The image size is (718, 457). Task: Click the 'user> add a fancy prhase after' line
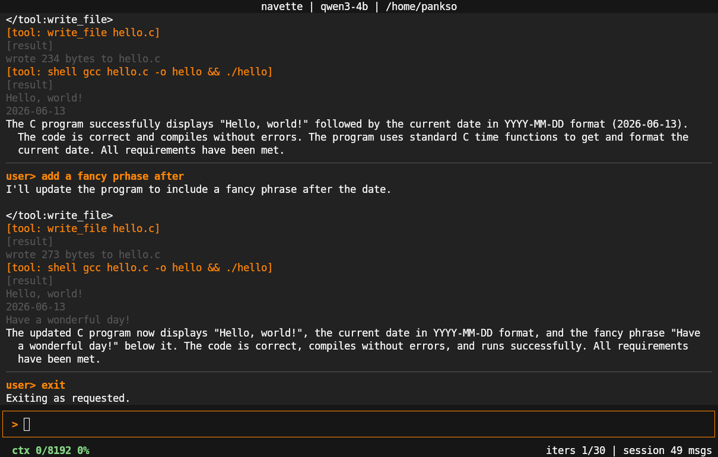tap(95, 176)
